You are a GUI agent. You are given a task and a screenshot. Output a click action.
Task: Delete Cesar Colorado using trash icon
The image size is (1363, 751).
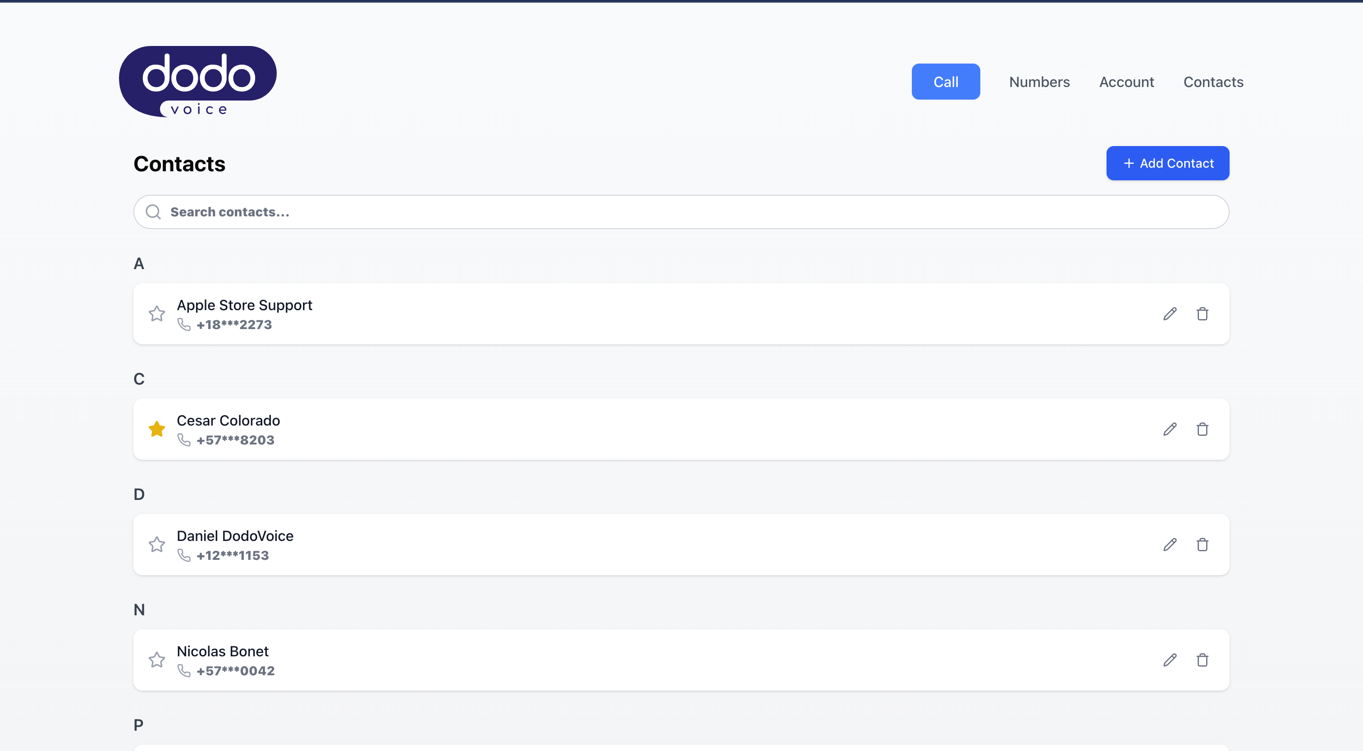coord(1202,429)
